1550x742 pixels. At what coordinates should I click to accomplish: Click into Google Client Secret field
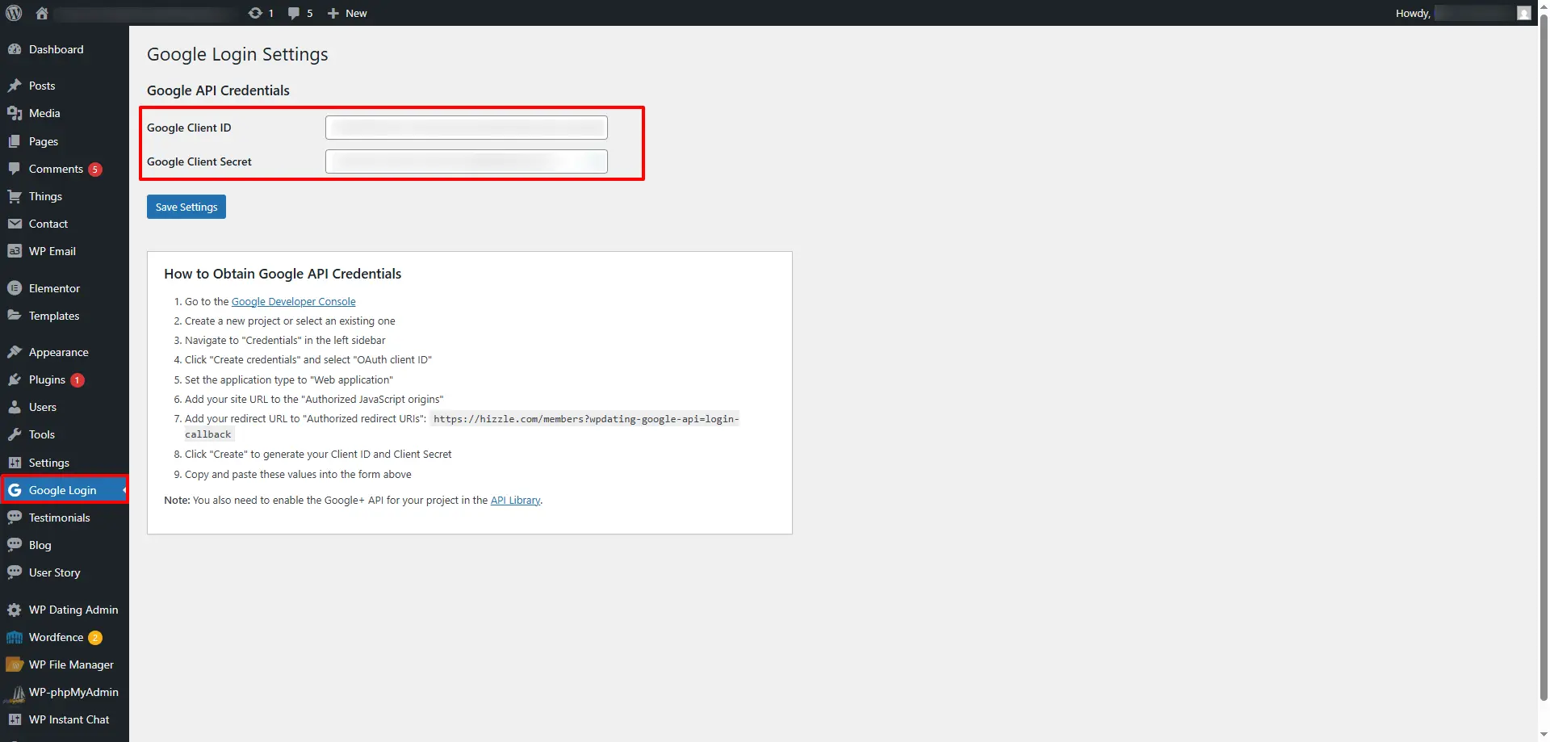pyautogui.click(x=467, y=161)
